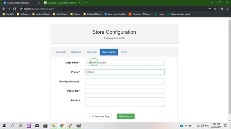Viewport: 231px width, 129px height.
Task: Click the Password input field
Action: (125, 91)
